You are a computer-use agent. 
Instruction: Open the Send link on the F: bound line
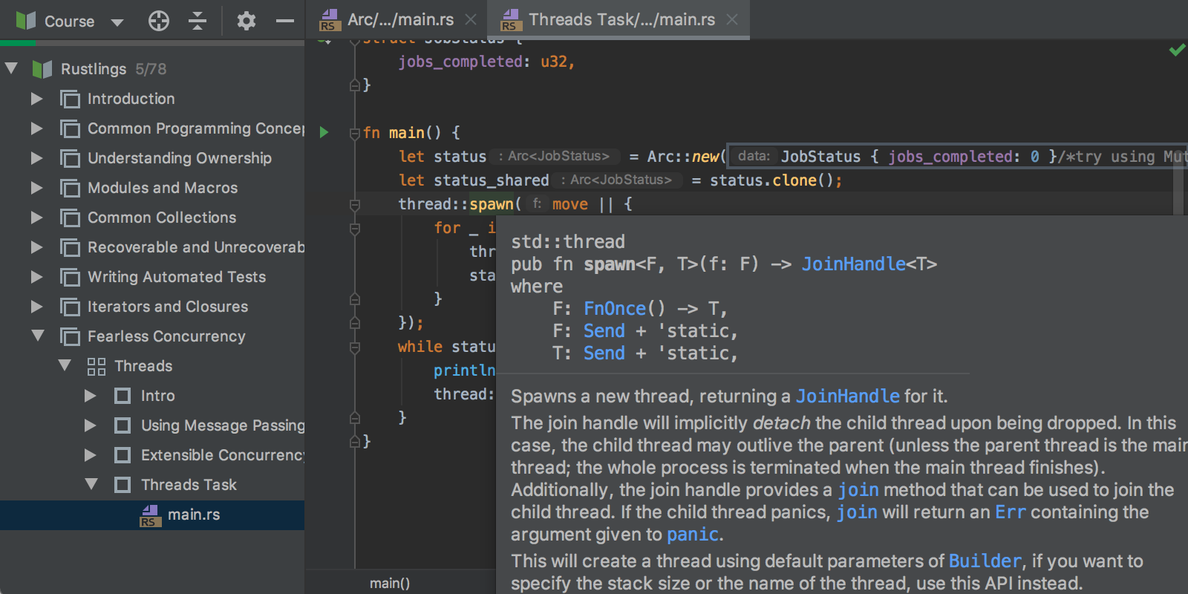(604, 331)
